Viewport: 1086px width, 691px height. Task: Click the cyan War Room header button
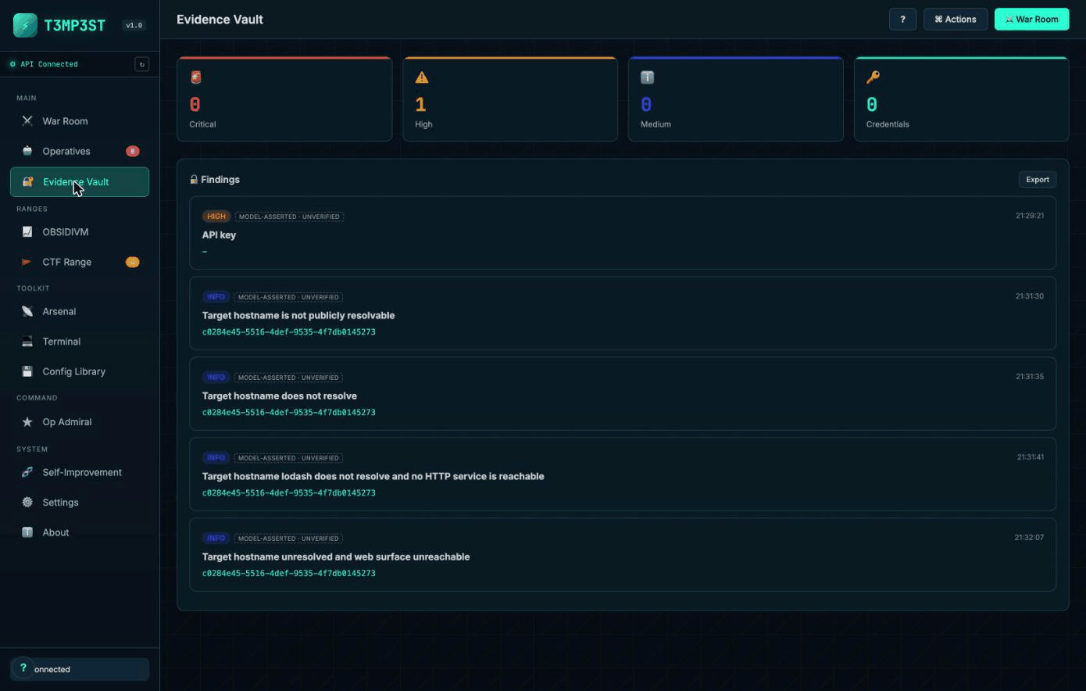coord(1031,20)
